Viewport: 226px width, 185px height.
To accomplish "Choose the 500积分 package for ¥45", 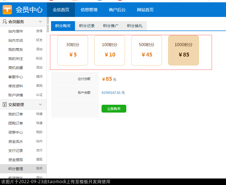I will coord(147,50).
